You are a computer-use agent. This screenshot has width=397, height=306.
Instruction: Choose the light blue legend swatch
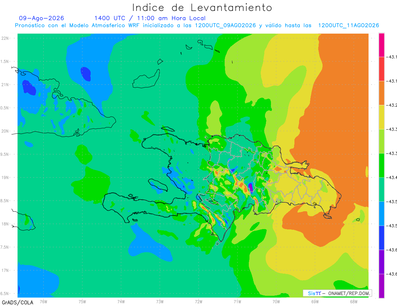pos(381,214)
